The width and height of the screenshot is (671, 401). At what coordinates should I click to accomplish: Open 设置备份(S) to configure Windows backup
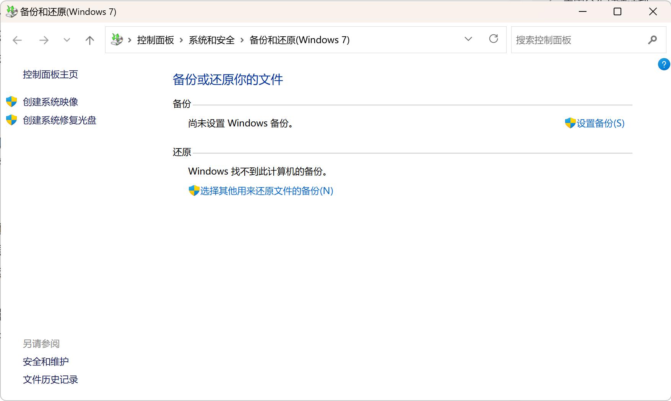pyautogui.click(x=598, y=123)
